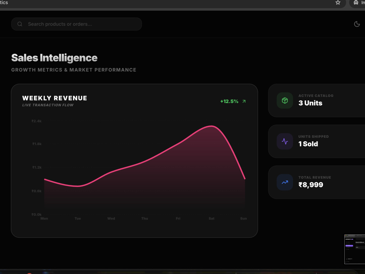Click the Thu label on chart axis
The height and width of the screenshot is (274, 365).
point(145,218)
